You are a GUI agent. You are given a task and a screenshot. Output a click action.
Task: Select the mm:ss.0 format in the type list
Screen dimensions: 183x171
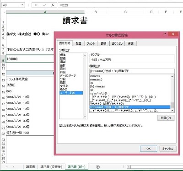[x=130, y=80]
